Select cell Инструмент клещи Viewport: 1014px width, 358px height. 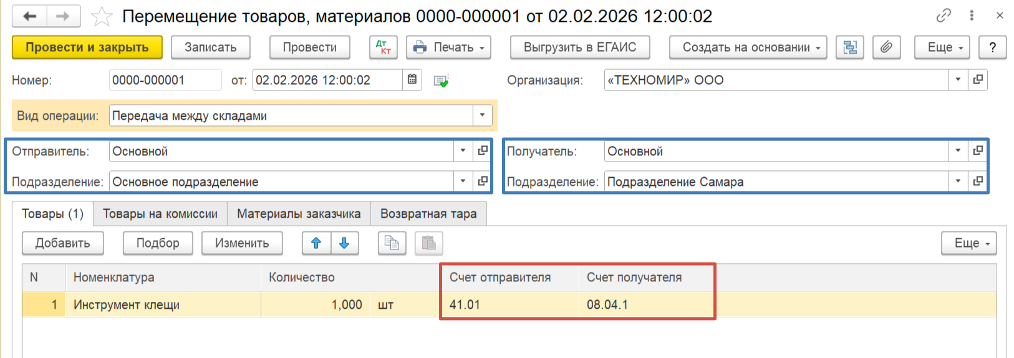163,305
